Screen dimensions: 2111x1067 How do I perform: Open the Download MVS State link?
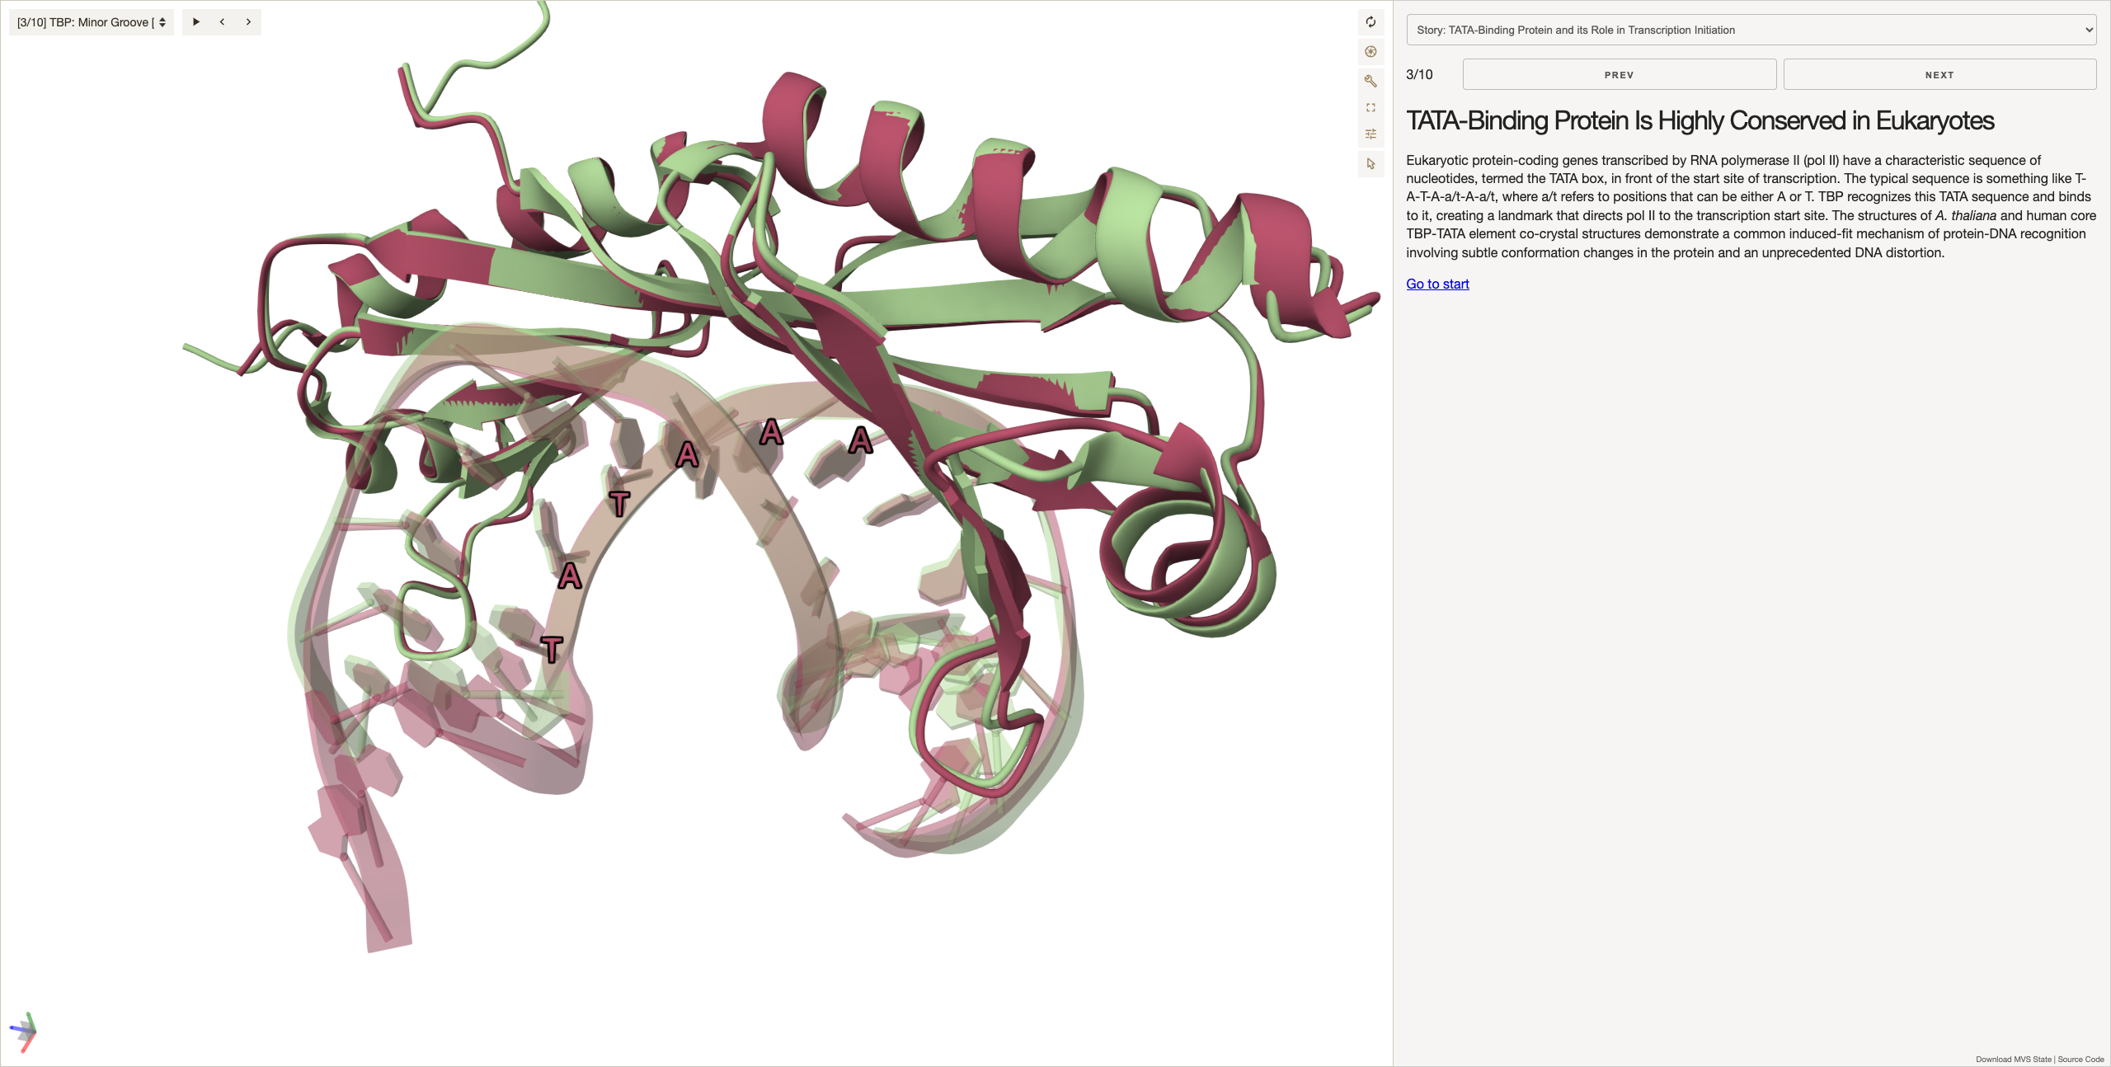[x=2013, y=1059]
